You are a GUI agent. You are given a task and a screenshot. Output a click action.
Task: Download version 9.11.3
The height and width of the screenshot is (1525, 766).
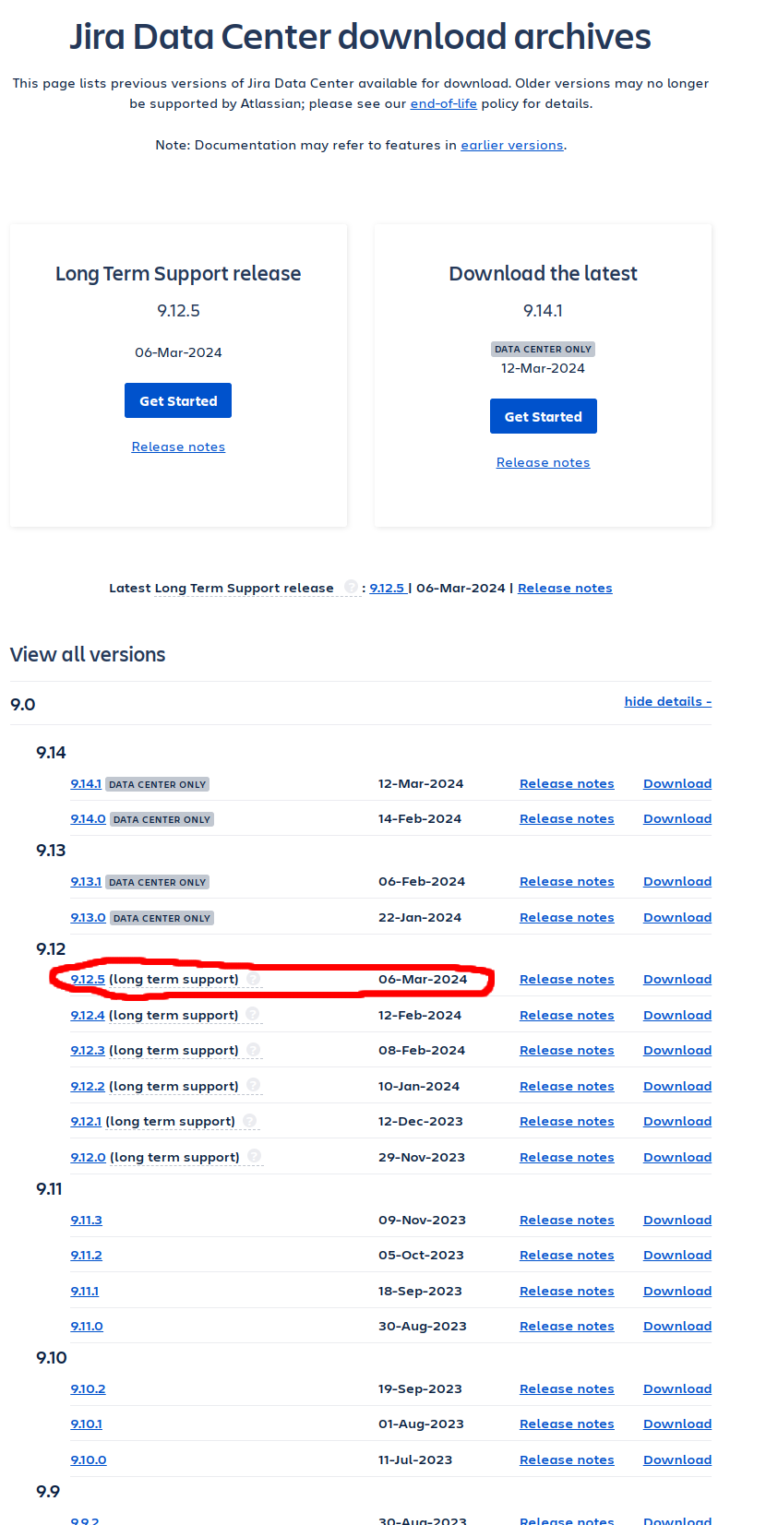[x=677, y=1220]
